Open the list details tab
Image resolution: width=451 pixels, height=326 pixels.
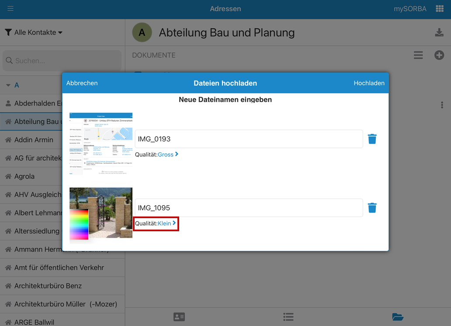pos(288,317)
